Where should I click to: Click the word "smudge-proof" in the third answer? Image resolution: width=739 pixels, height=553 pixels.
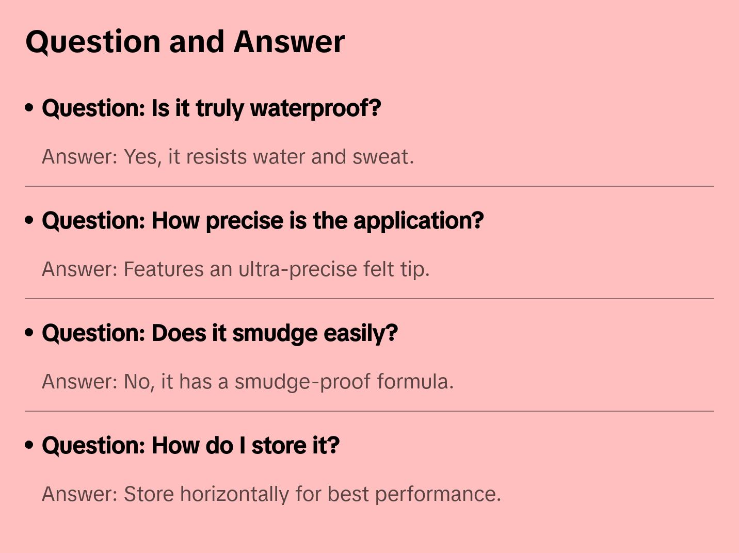click(x=302, y=382)
